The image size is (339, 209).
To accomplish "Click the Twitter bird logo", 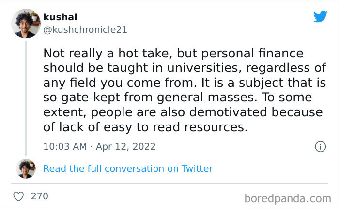I will 320,16.
